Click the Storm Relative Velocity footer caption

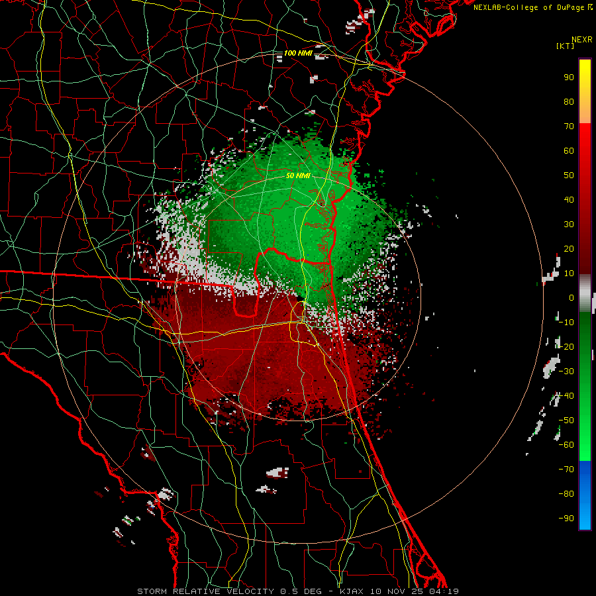coord(297,591)
